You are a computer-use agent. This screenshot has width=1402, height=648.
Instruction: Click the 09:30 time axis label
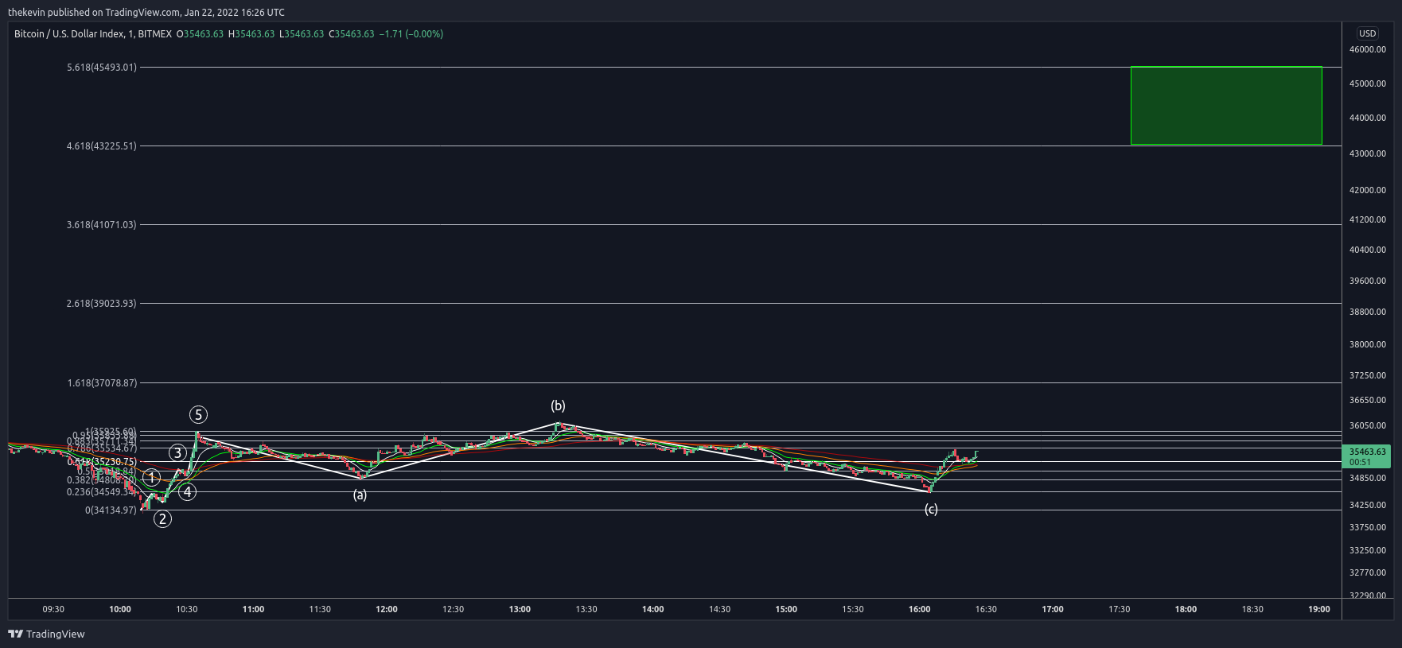point(53,609)
